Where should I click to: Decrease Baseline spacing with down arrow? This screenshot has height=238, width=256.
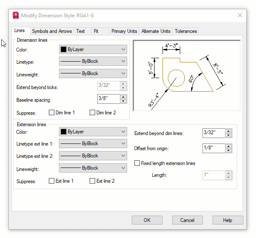coord(123,101)
